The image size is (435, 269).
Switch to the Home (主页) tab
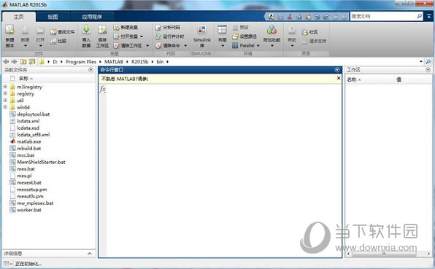(18, 17)
